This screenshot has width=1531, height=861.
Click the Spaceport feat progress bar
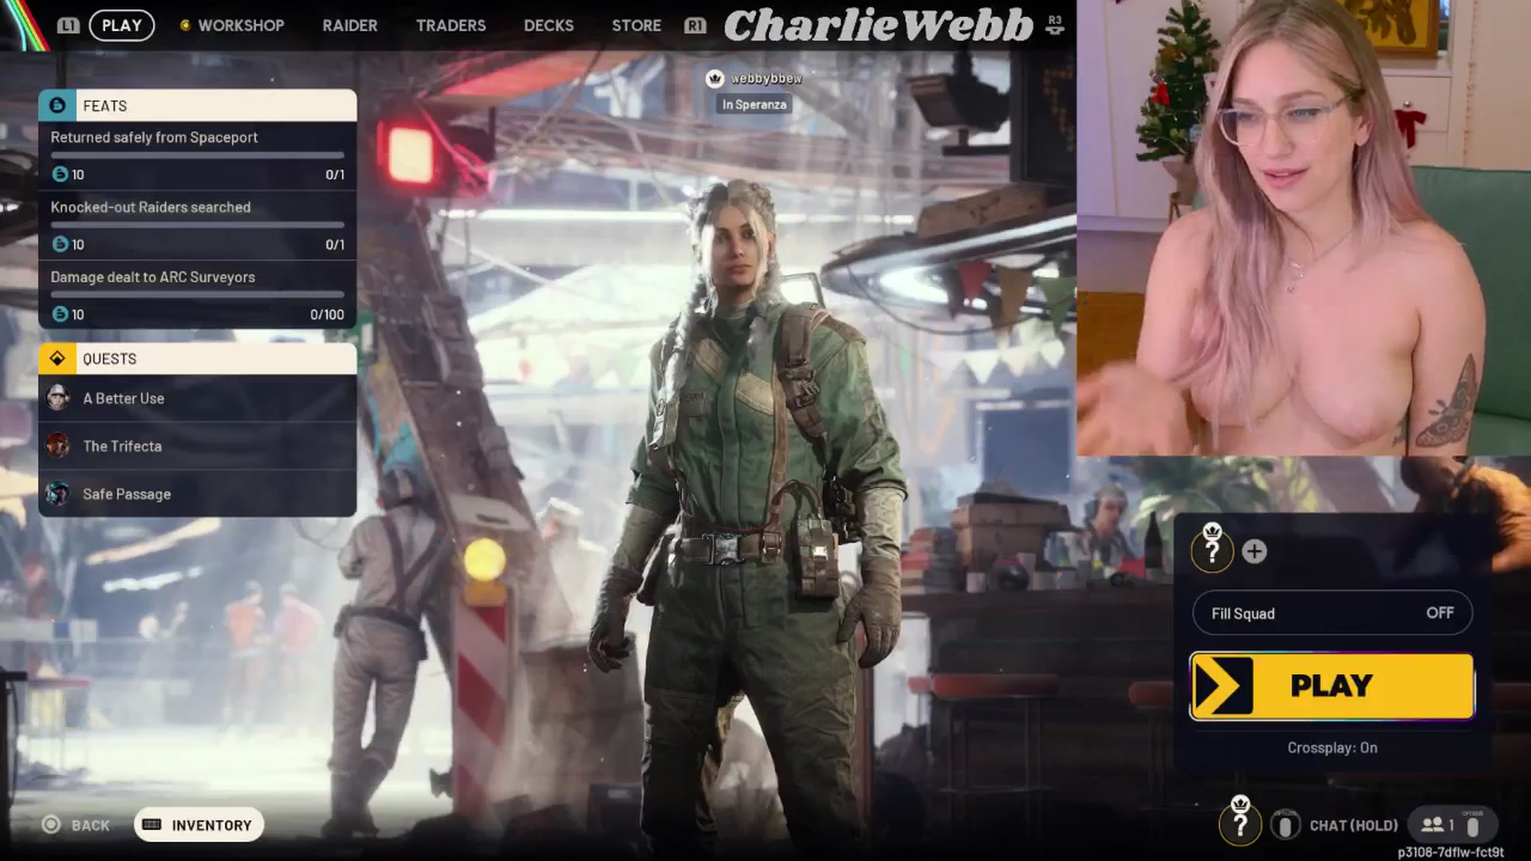(x=198, y=155)
